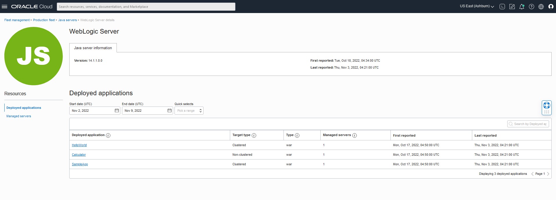Open the hamburger navigation menu
The height and width of the screenshot is (200, 556).
pyautogui.click(x=5, y=6)
